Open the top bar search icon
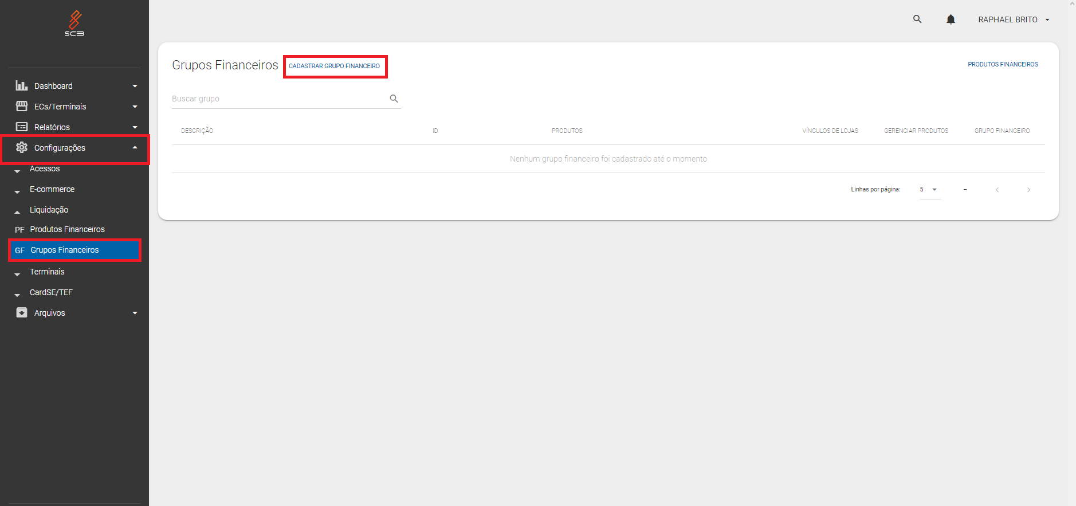1076x506 pixels. (x=917, y=19)
